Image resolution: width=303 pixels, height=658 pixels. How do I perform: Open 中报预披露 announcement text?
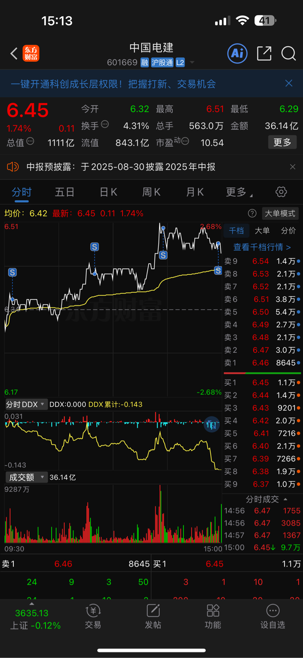click(x=121, y=167)
